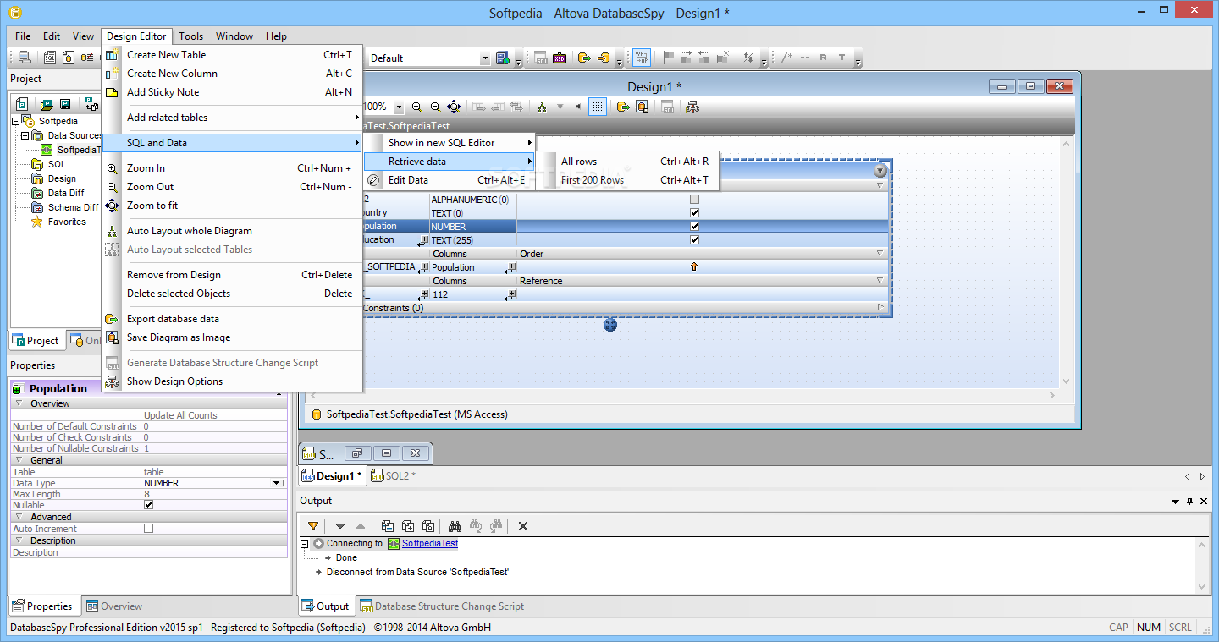Screen dimensions: 1219x642
Task: Open the zoom percentage dropdown arrow
Action: pyautogui.click(x=398, y=107)
